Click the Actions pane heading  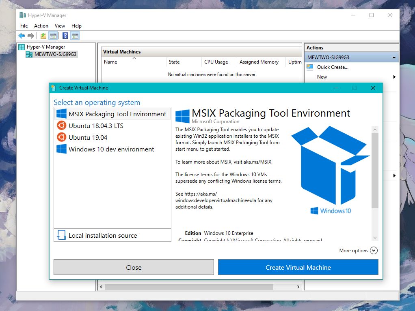pyautogui.click(x=315, y=48)
